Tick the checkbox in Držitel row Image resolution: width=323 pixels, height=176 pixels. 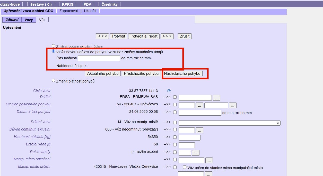click(175, 97)
